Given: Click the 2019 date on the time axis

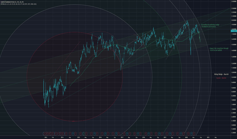Looking at the screenshot, I should pyautogui.click(x=165, y=137).
